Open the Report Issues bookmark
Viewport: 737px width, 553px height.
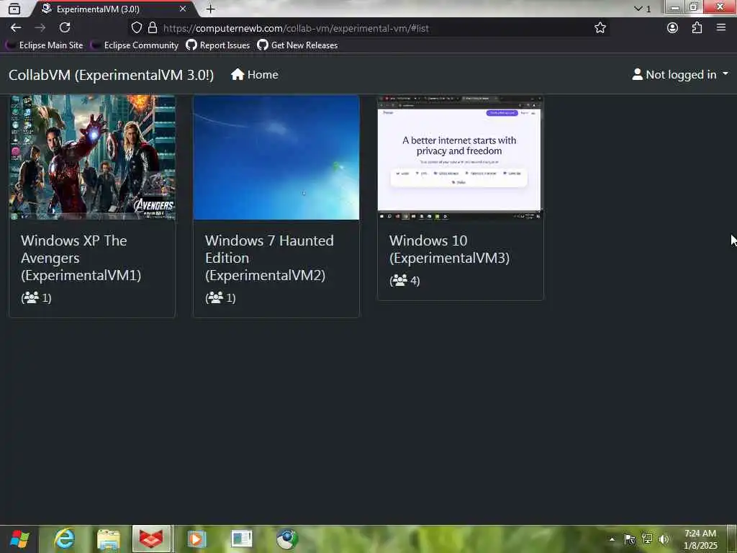pos(217,45)
